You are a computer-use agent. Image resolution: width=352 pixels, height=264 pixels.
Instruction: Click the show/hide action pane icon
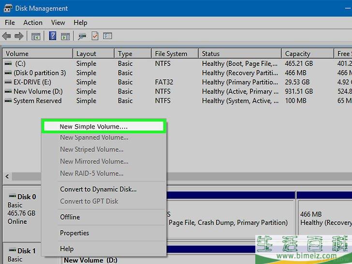coord(65,36)
